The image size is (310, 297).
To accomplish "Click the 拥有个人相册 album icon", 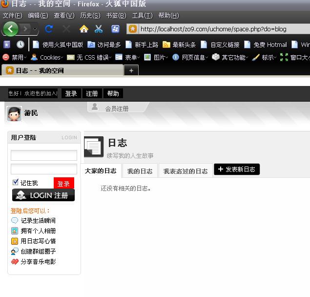I will pyautogui.click(x=15, y=231).
